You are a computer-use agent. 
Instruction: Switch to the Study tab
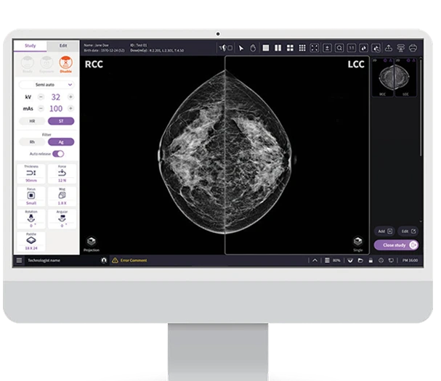pos(30,46)
